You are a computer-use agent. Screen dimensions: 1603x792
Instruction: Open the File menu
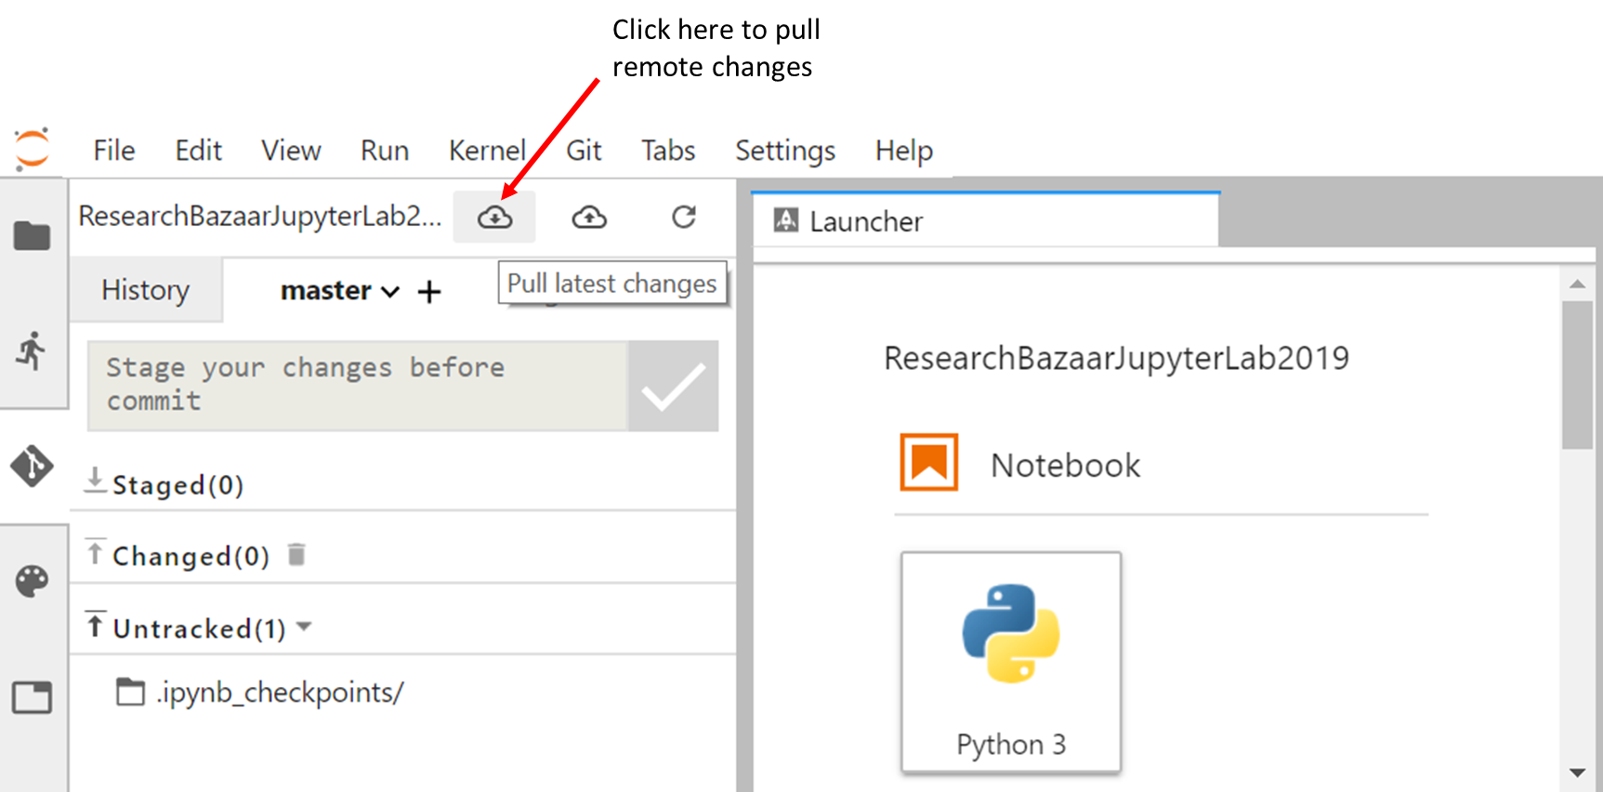114,151
